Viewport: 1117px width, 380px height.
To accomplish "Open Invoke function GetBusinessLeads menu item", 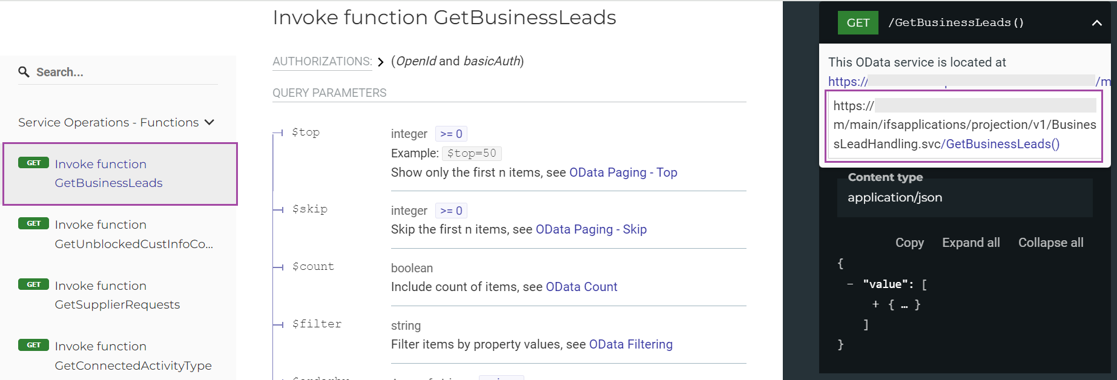I will 108,174.
